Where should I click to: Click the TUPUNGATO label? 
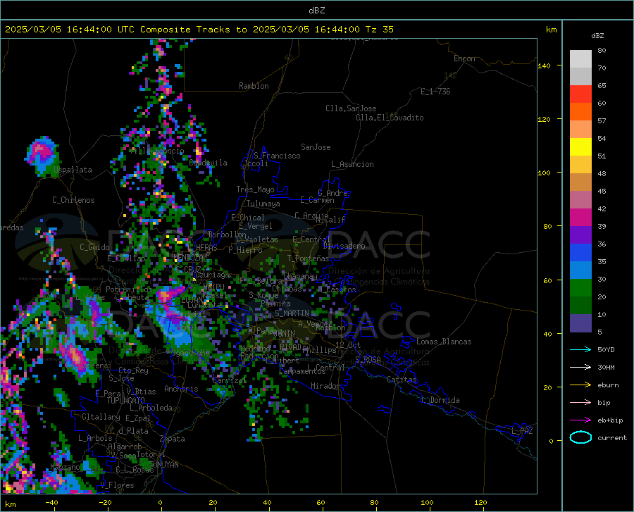coord(126,401)
